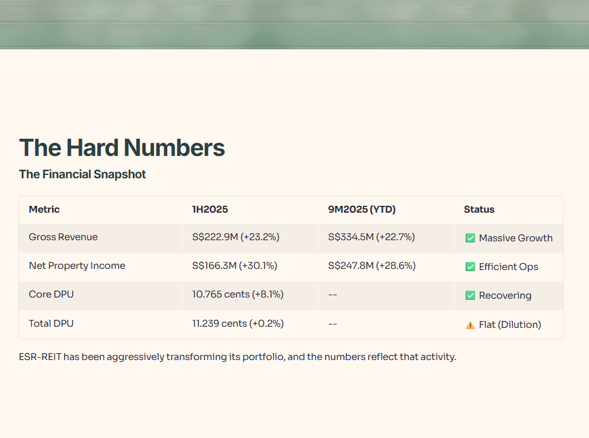Click the Flat (Dilution) status text
This screenshot has height=438, width=589.
point(510,324)
